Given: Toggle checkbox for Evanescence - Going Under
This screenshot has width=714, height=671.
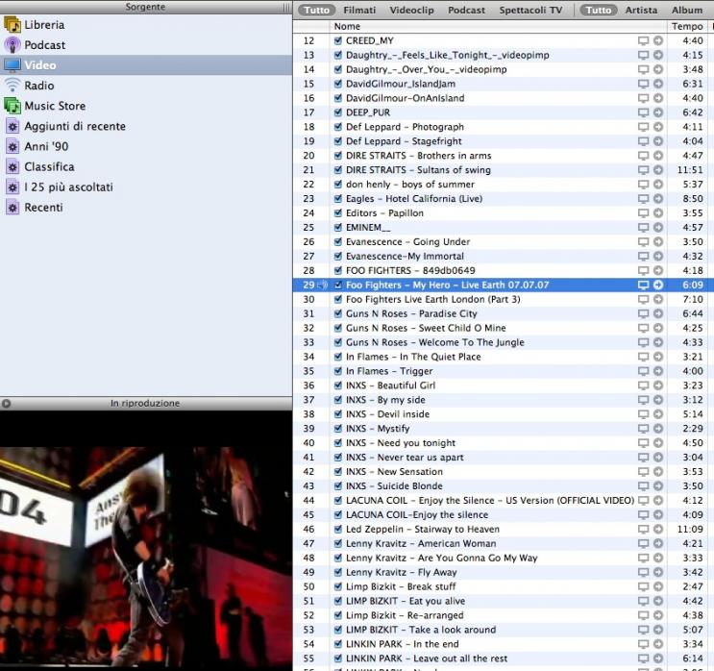Looking at the screenshot, I should click(338, 241).
